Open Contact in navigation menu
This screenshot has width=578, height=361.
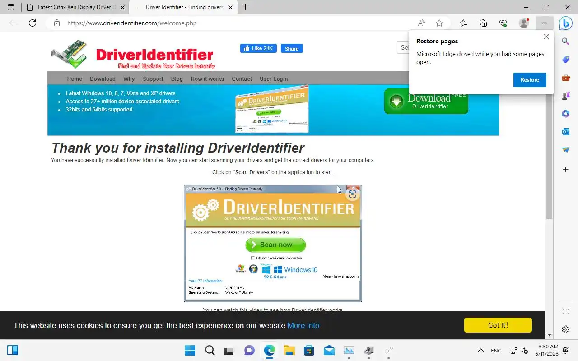click(x=242, y=79)
